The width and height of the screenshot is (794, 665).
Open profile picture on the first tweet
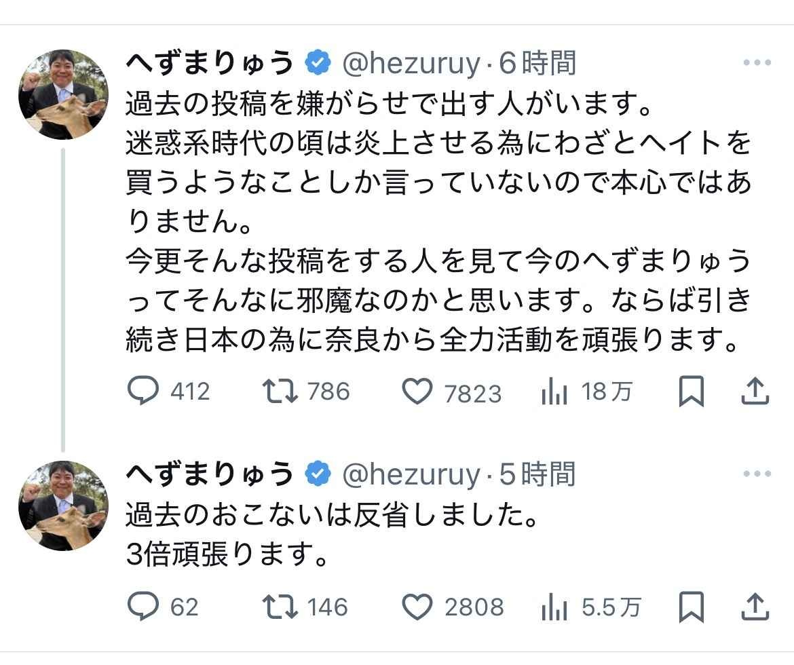point(63,94)
